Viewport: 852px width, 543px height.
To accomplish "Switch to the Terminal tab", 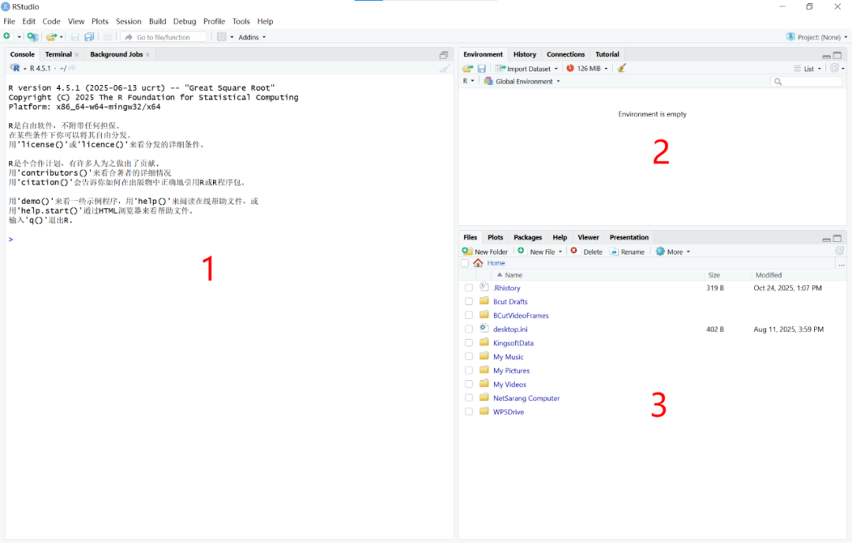I will coord(57,54).
